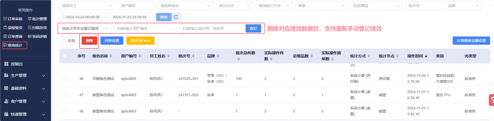
Task: Open the 批次管理 shortcut
Action: point(37,19)
